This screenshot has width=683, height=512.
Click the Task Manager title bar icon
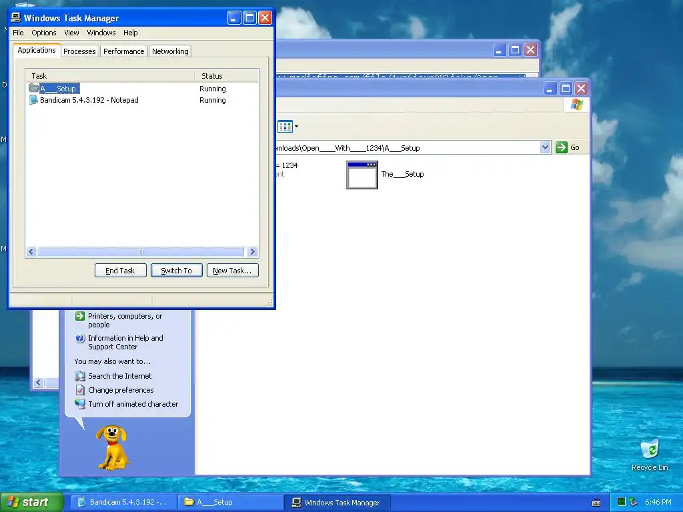coord(16,17)
